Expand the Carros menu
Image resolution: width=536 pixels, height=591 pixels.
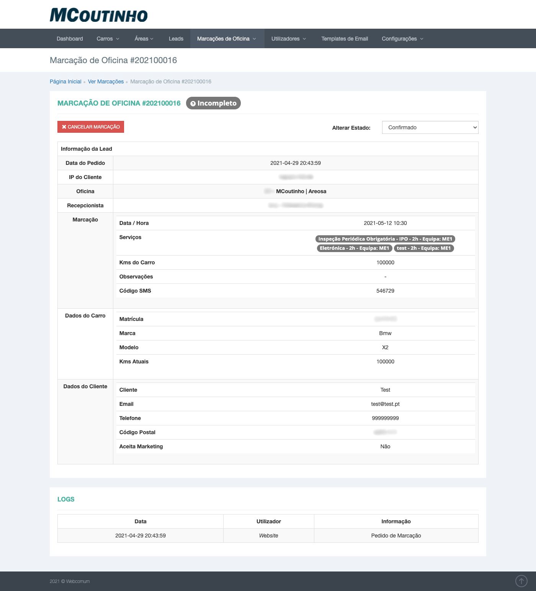(108, 39)
